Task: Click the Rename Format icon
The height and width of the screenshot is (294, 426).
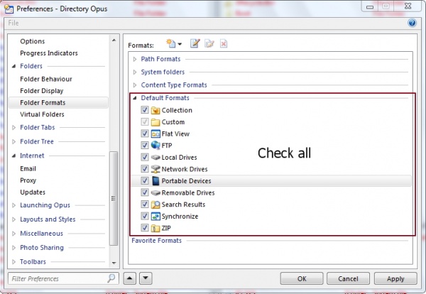Action: [209, 43]
